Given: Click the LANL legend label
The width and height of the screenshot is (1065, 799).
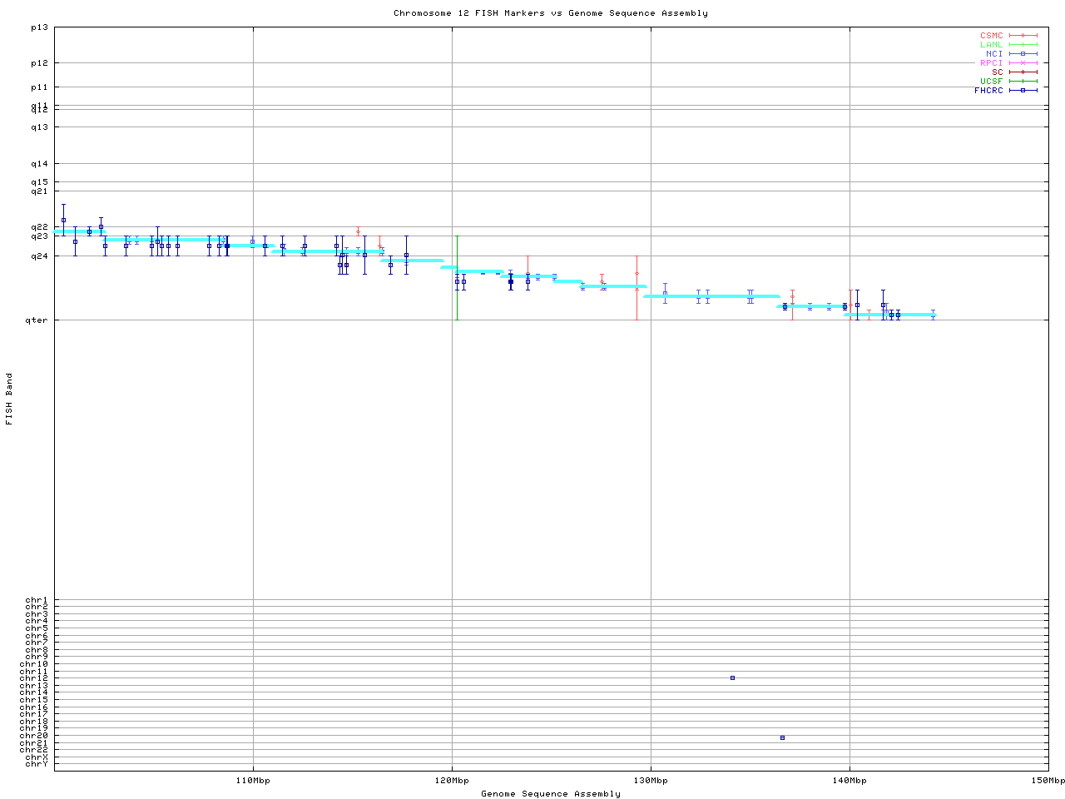Looking at the screenshot, I should [991, 45].
